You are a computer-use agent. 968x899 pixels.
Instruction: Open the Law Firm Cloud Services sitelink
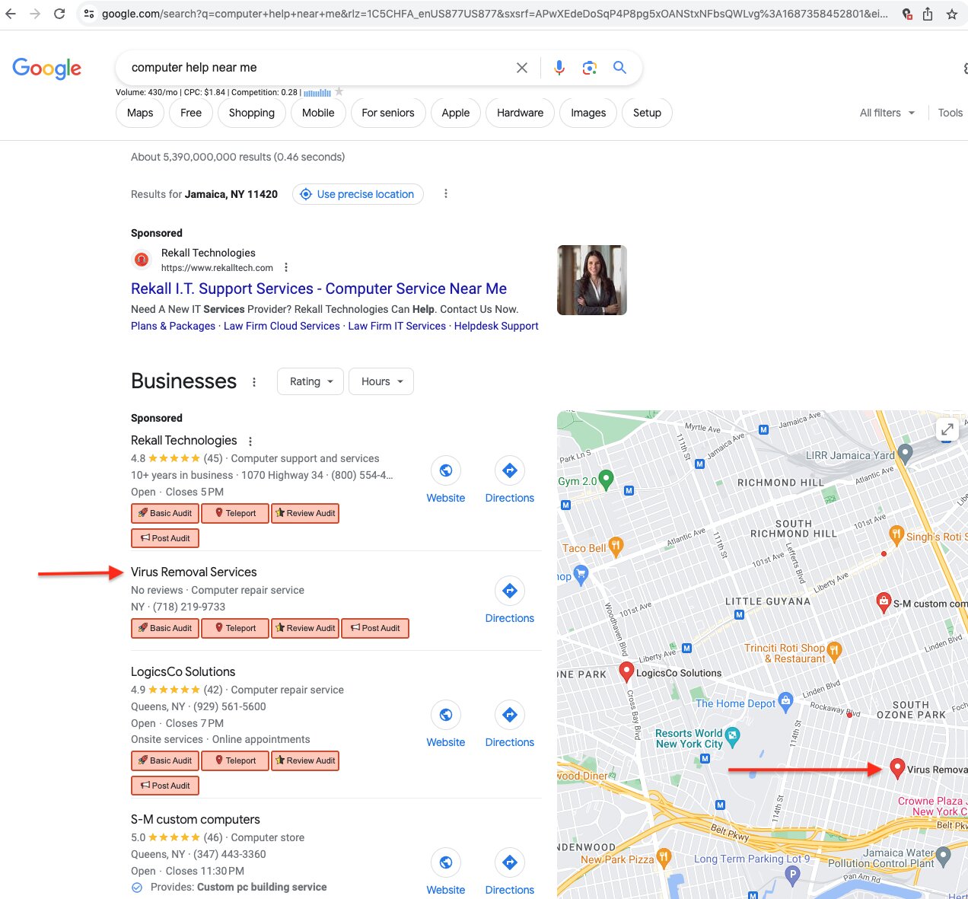coord(282,326)
